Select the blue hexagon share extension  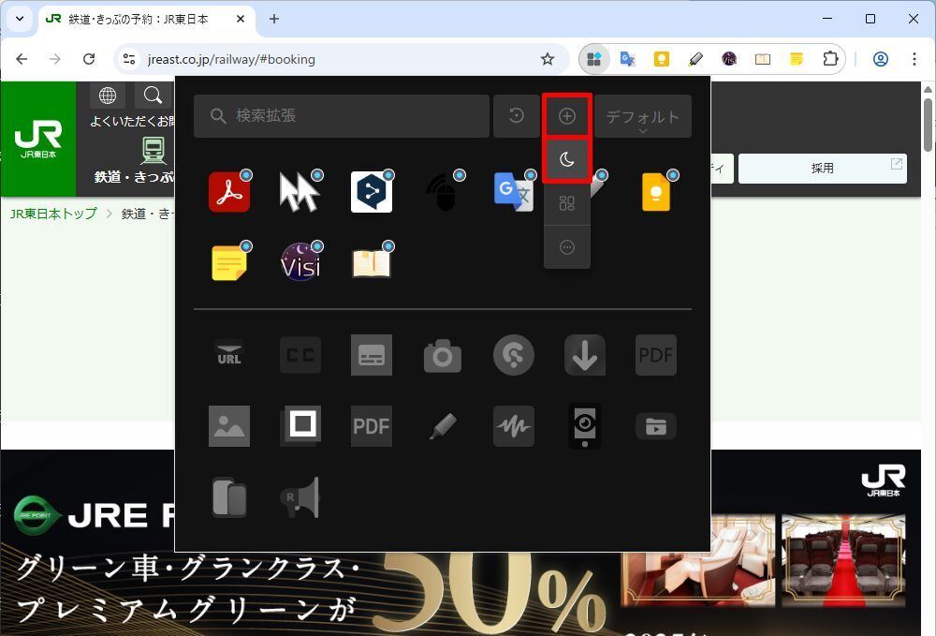point(372,192)
